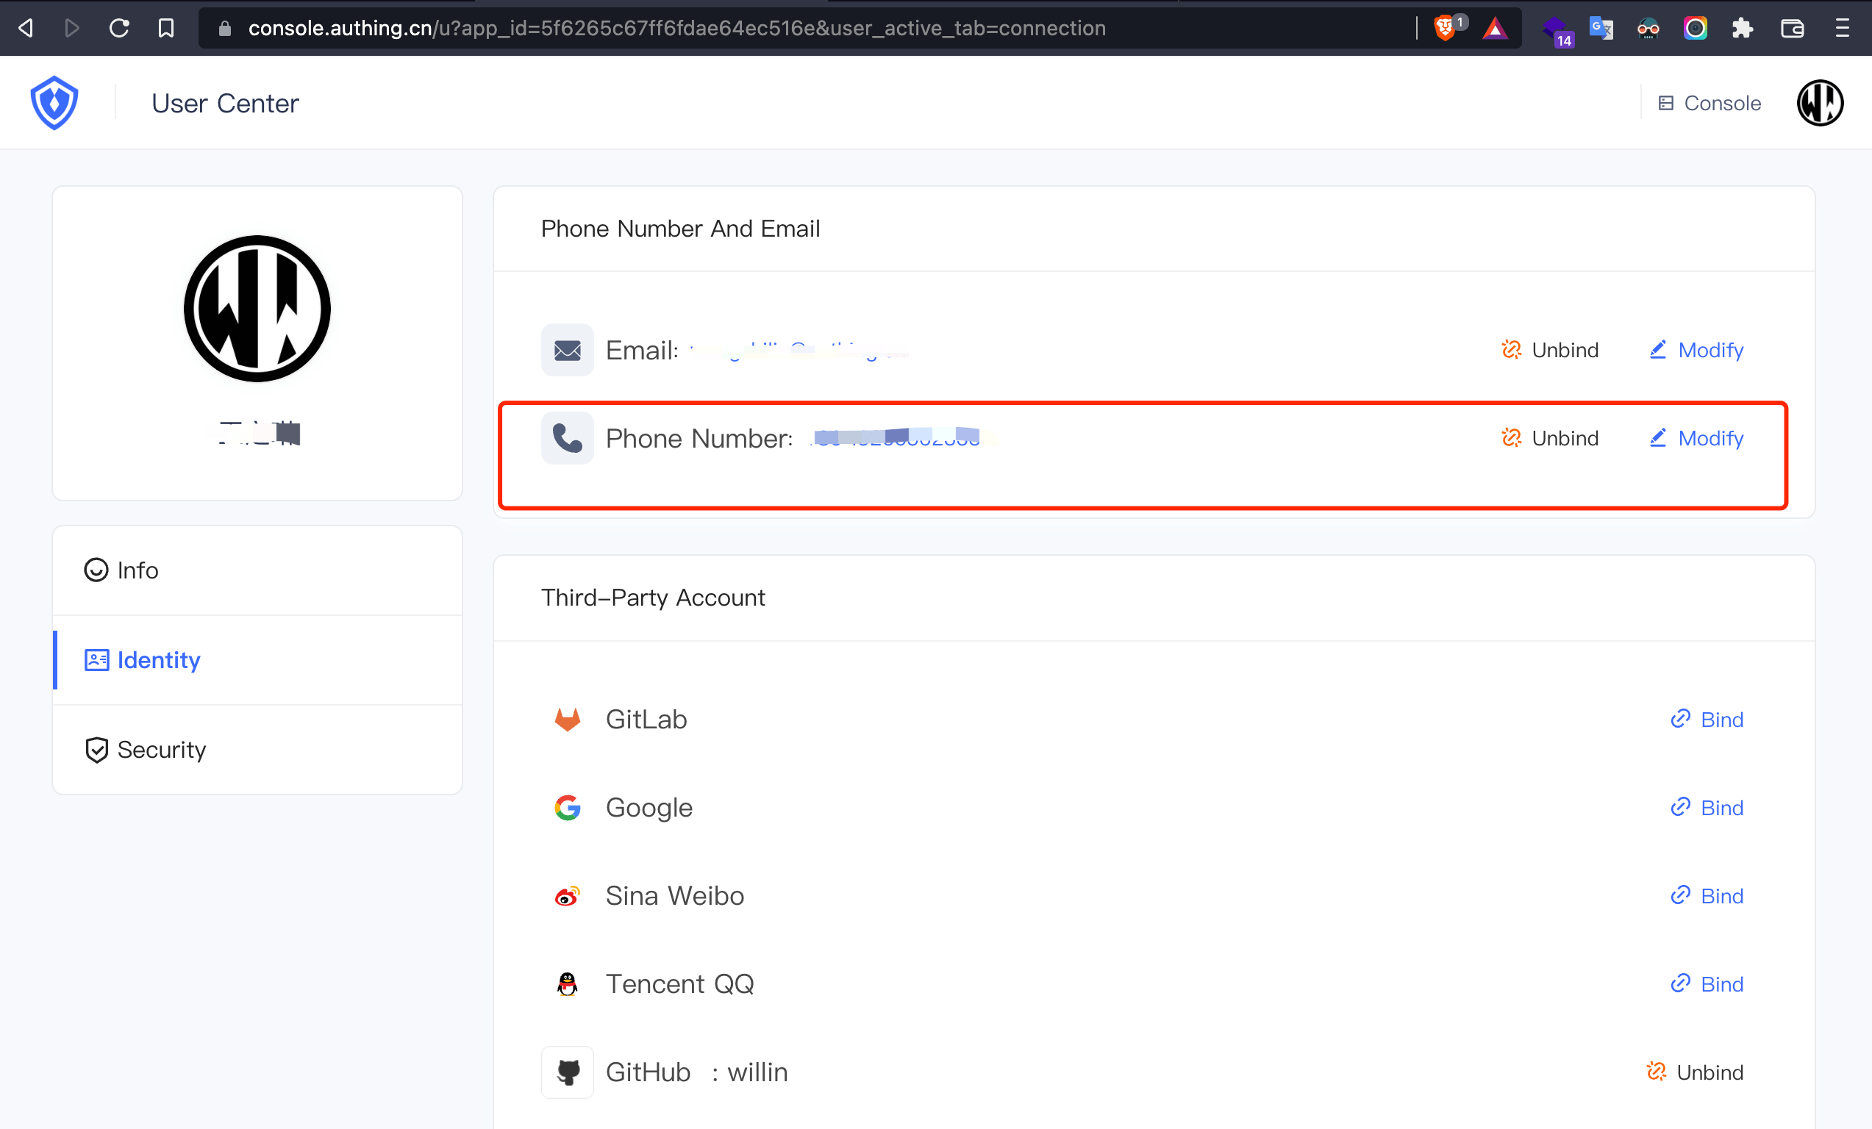The height and width of the screenshot is (1129, 1872).
Task: Select the Identity tab
Action: [158, 660]
